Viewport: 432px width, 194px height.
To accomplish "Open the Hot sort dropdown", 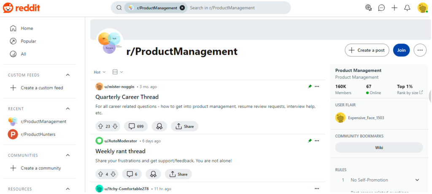I will [x=100, y=72].
